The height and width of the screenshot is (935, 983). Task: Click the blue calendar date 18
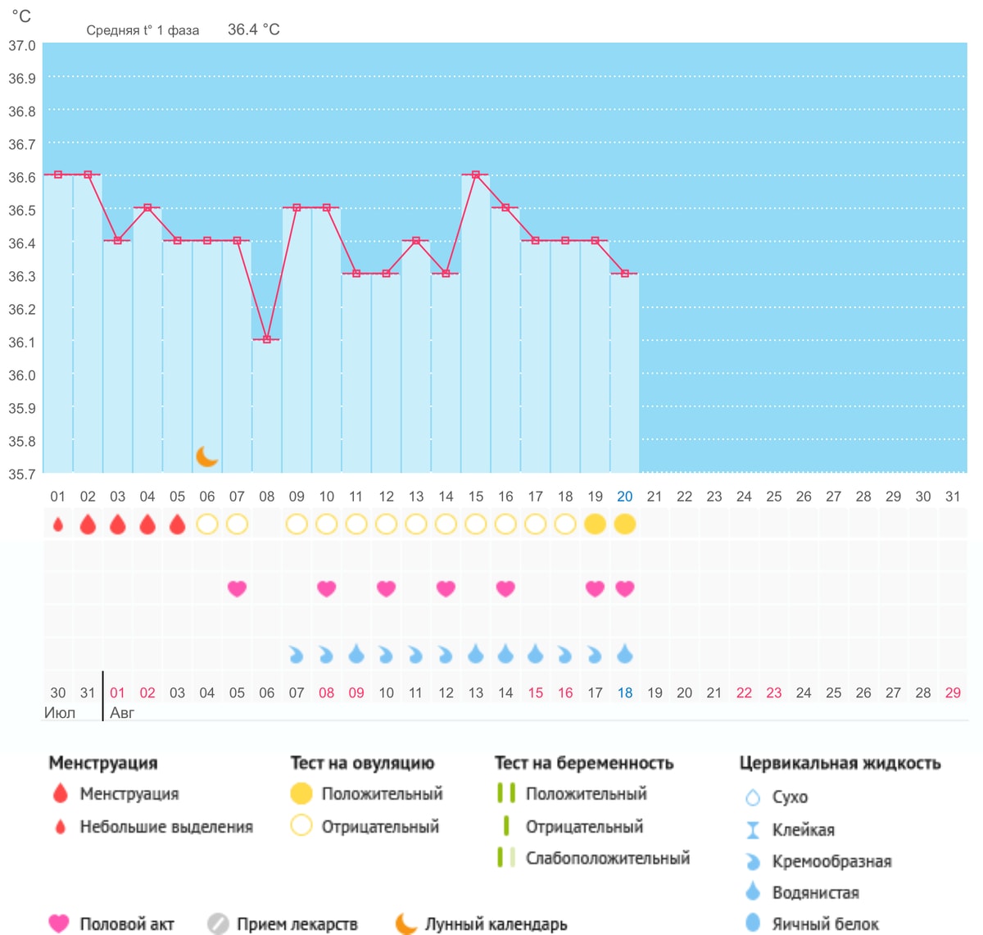(625, 693)
